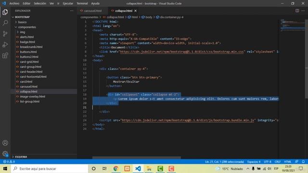The height and width of the screenshot is (173, 308).
Task: Change CRLF end of line sequence
Action: click(277, 161)
